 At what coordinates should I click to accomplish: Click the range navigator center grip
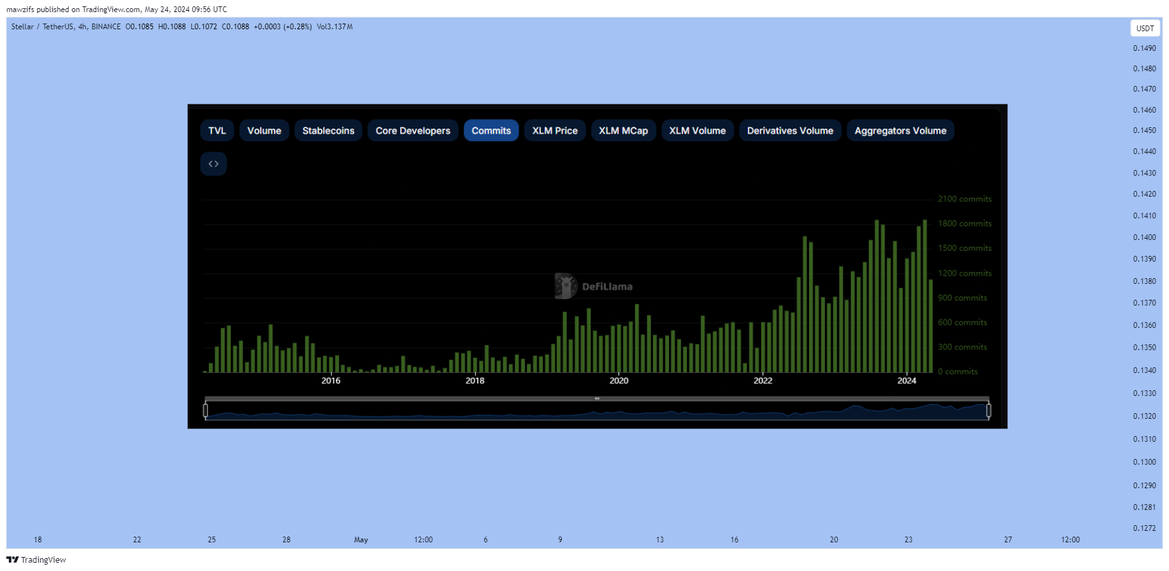[x=597, y=398]
